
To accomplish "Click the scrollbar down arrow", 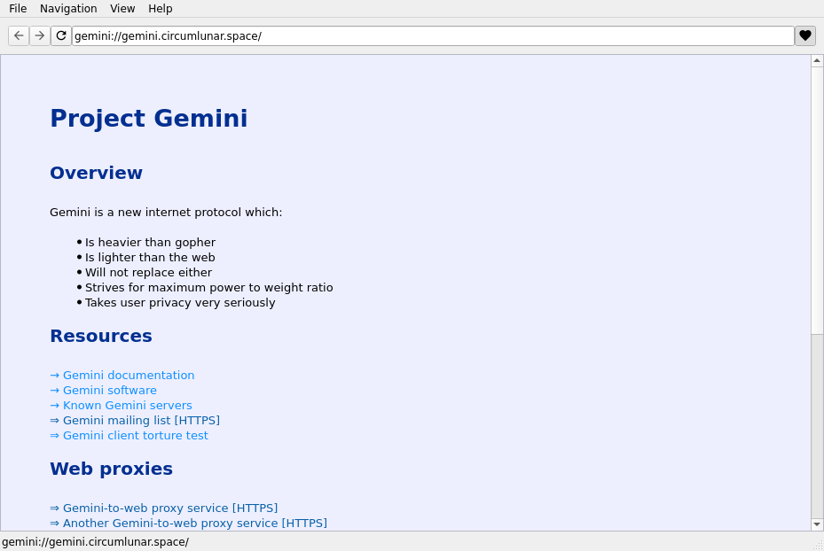I will 817,524.
